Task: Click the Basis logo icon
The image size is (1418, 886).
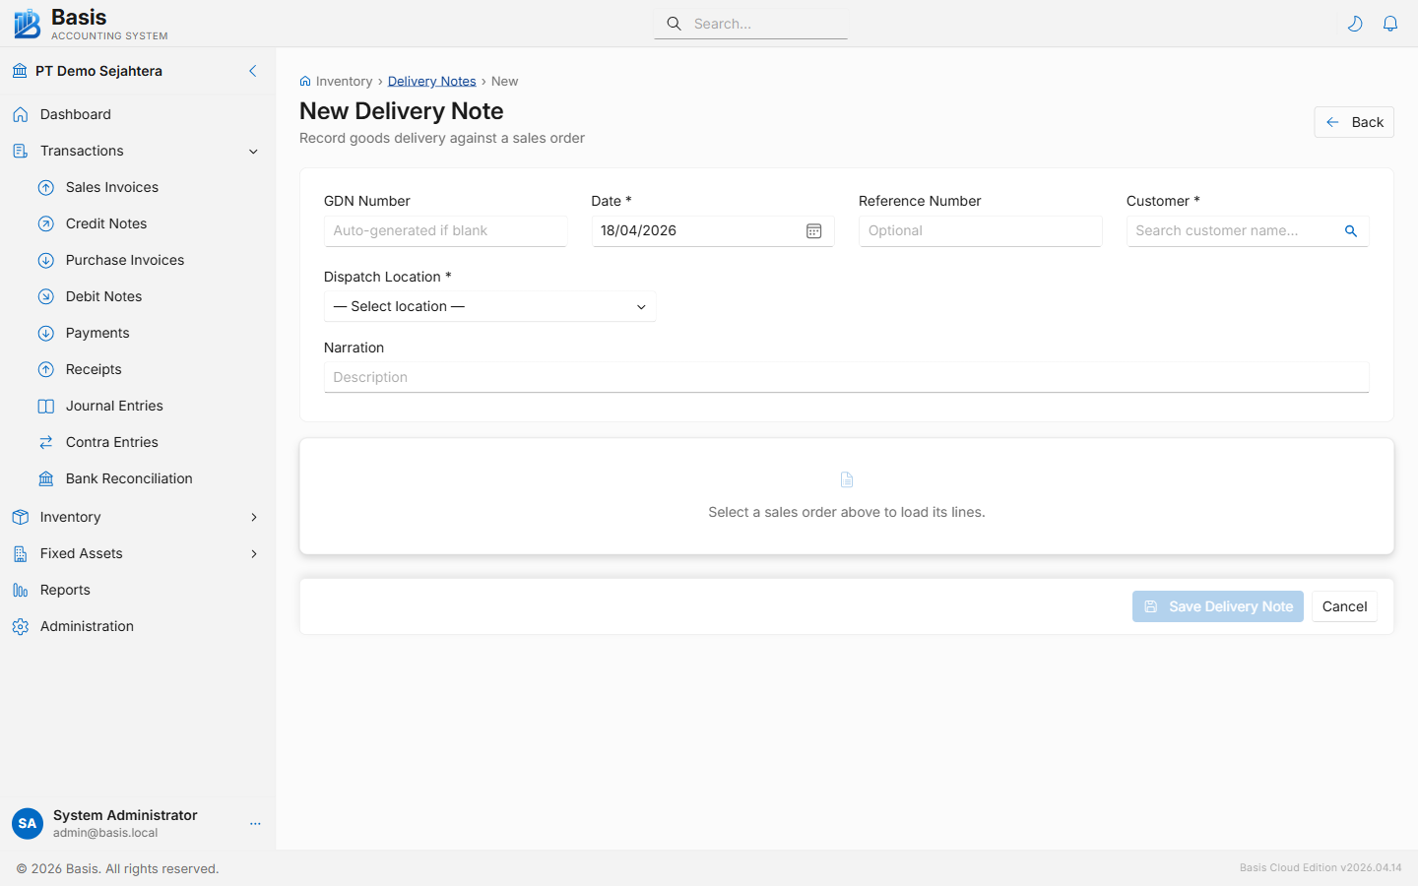Action: [27, 24]
